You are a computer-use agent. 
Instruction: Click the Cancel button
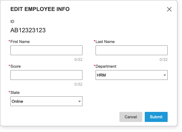[131, 117]
